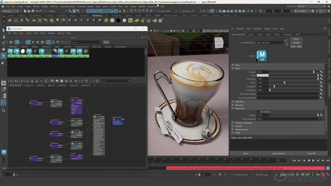The width and height of the screenshot is (331, 186).
Task: Click the go-to-output connection icon beside name field
Action: coord(286,44)
